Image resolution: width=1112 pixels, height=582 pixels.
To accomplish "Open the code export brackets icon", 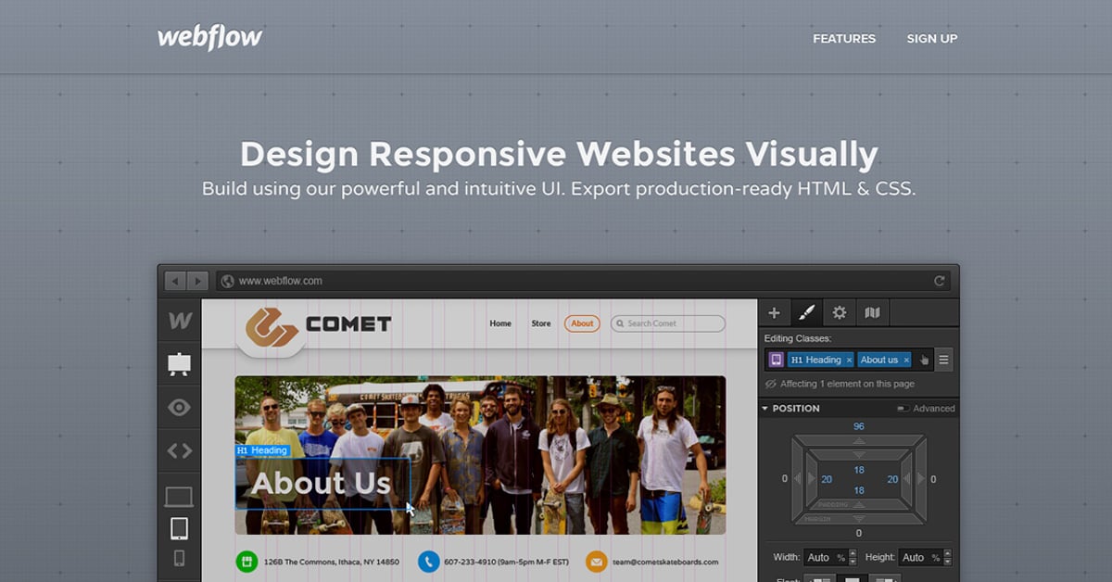I will pyautogui.click(x=180, y=450).
